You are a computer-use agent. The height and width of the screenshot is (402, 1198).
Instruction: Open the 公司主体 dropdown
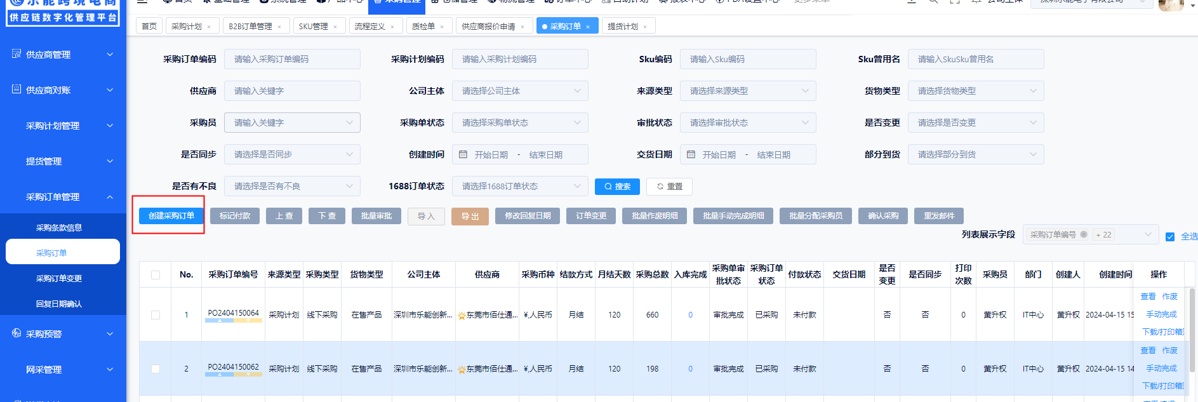click(520, 91)
